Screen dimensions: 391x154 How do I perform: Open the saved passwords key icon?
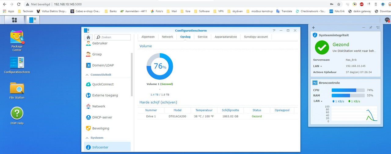point(331,4)
